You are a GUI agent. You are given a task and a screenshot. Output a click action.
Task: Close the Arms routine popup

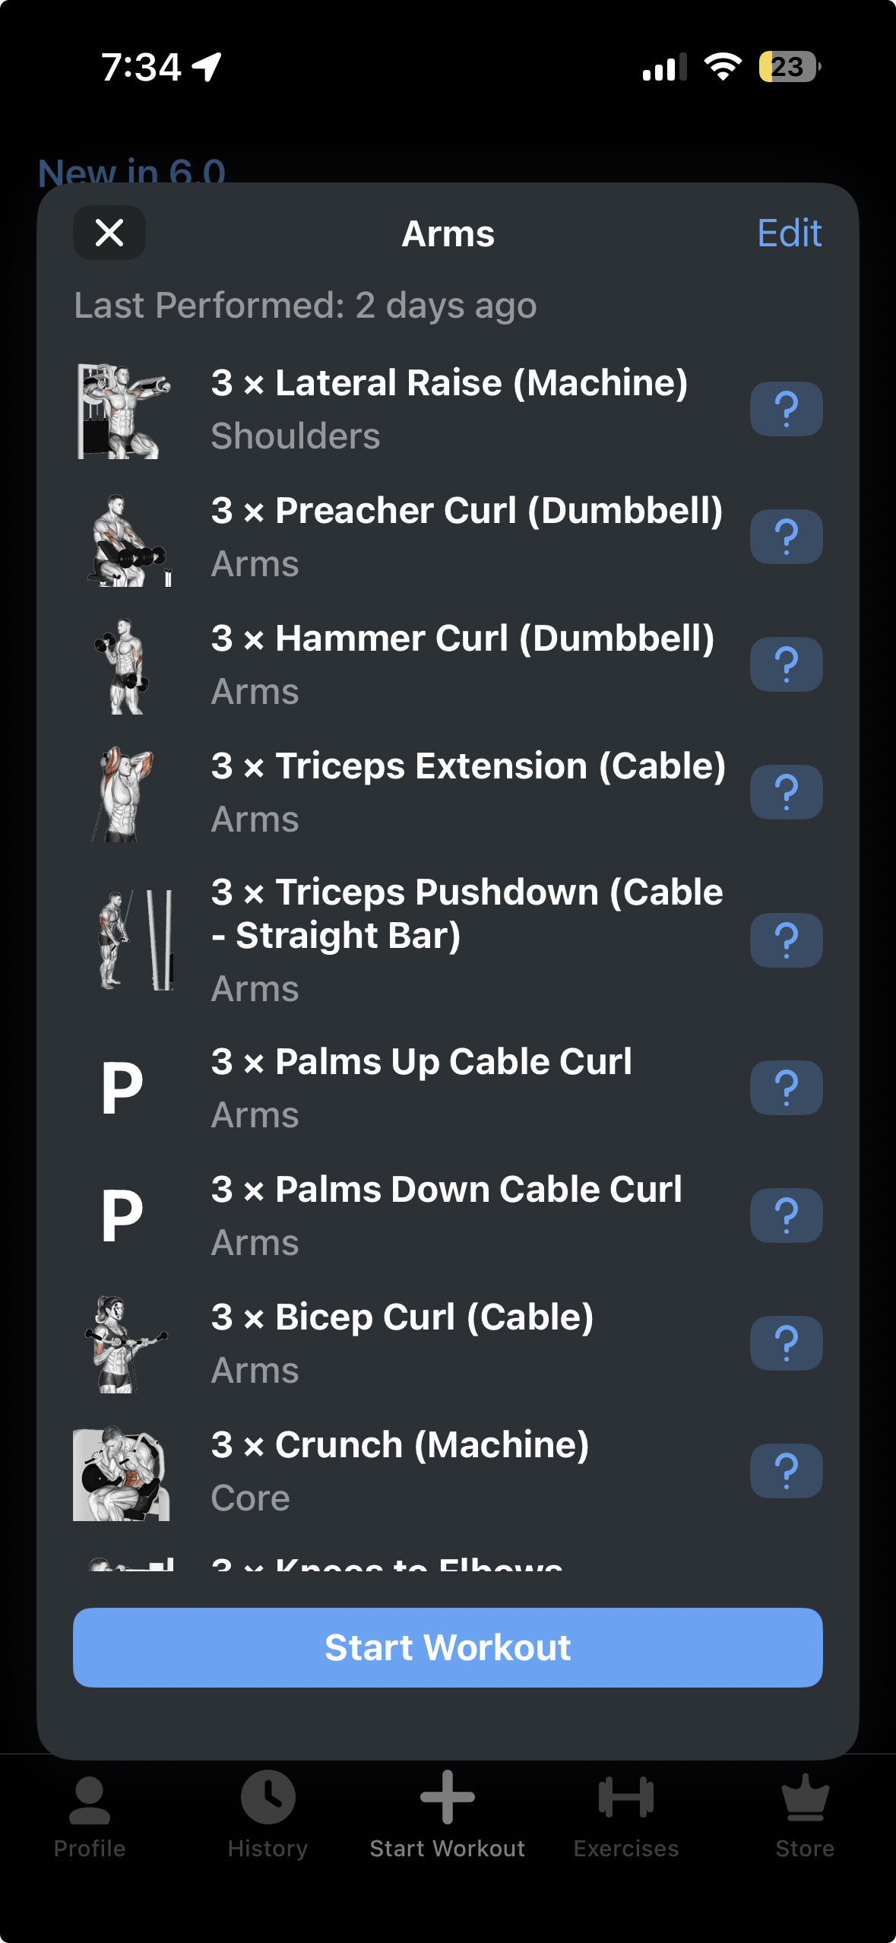pyautogui.click(x=109, y=233)
